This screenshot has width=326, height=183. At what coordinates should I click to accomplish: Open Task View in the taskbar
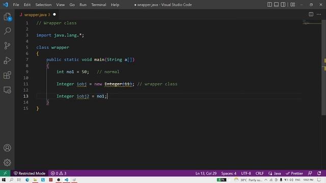tap(19, 179)
